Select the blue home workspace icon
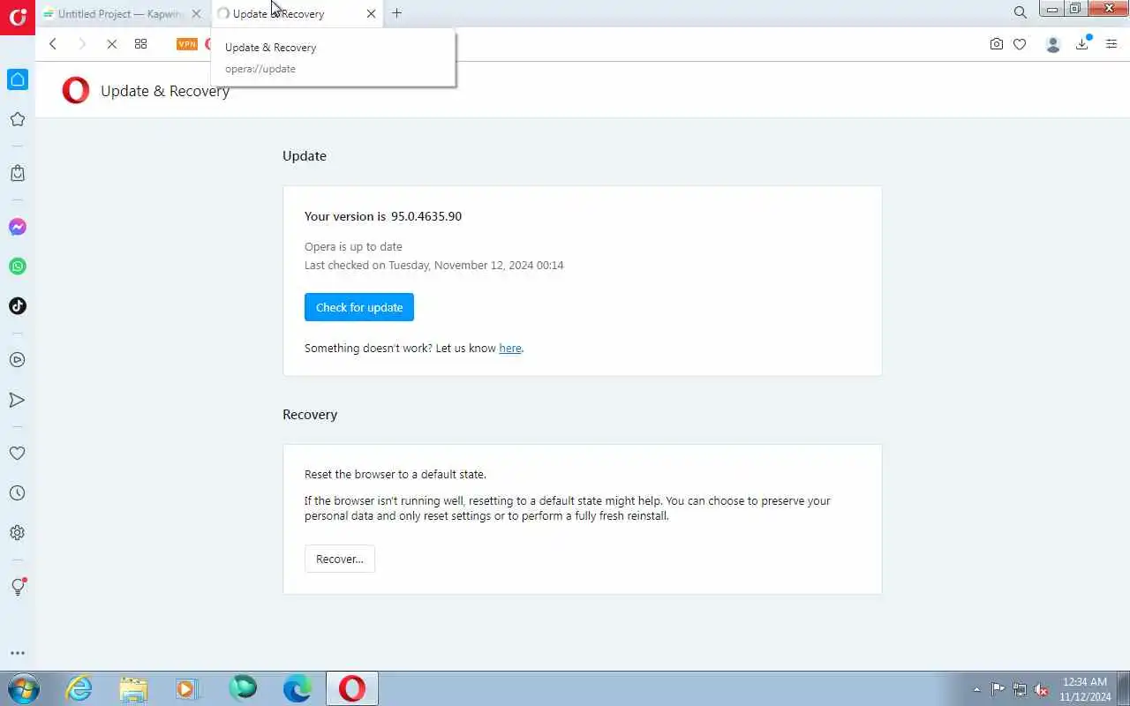 pyautogui.click(x=18, y=79)
